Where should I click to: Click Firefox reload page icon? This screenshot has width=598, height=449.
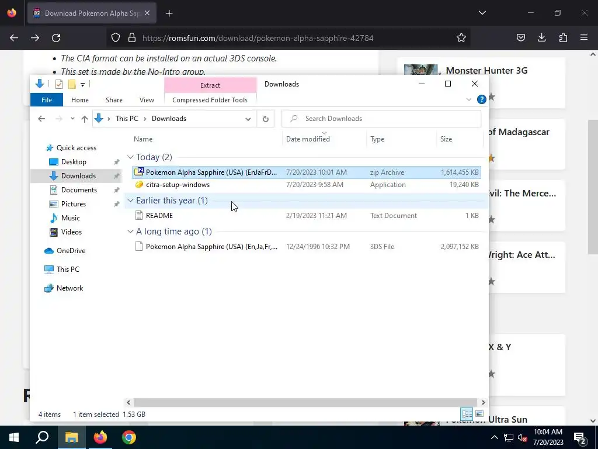click(x=56, y=37)
